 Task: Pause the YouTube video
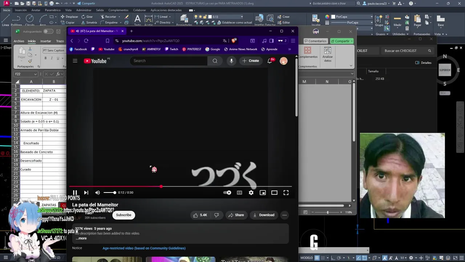point(75,192)
